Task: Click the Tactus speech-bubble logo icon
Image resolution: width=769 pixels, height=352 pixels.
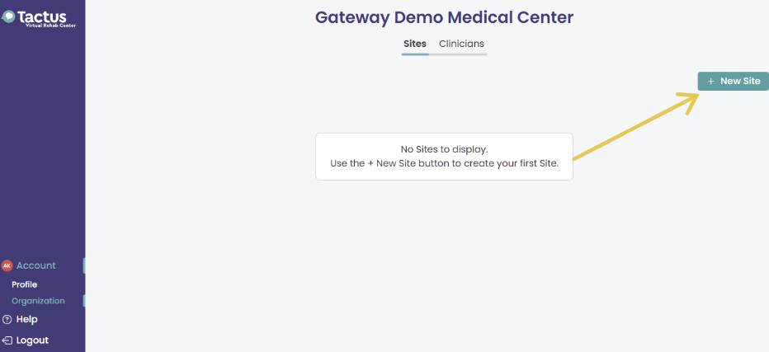Action: (x=8, y=17)
